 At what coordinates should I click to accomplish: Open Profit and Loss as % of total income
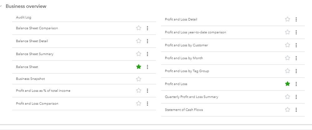tap(43, 91)
